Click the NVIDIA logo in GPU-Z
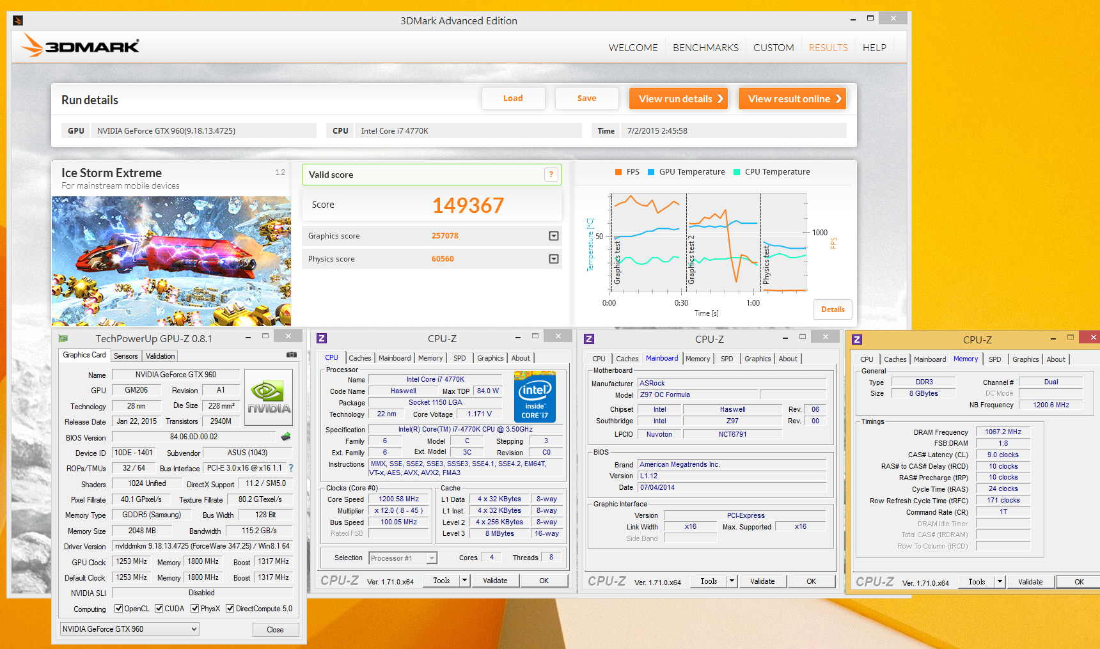 click(269, 397)
